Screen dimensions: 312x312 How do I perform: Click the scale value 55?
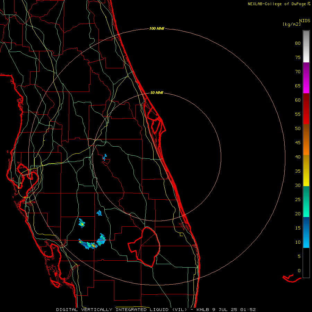click(x=298, y=114)
